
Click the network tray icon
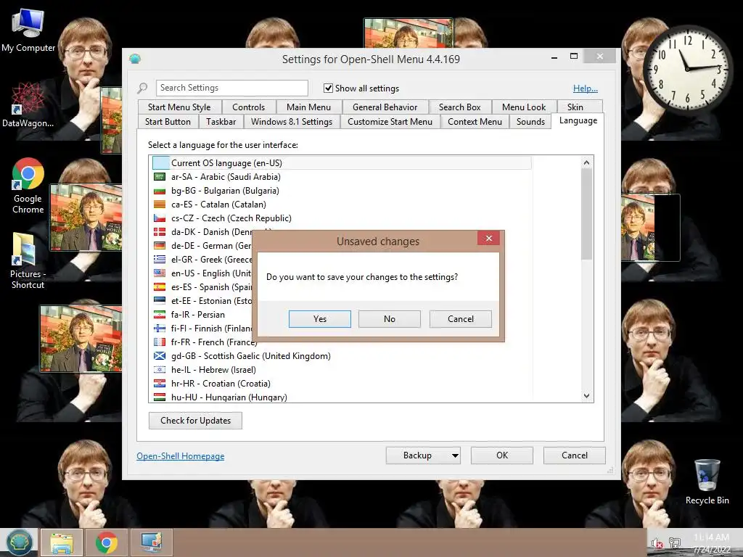[x=674, y=542]
